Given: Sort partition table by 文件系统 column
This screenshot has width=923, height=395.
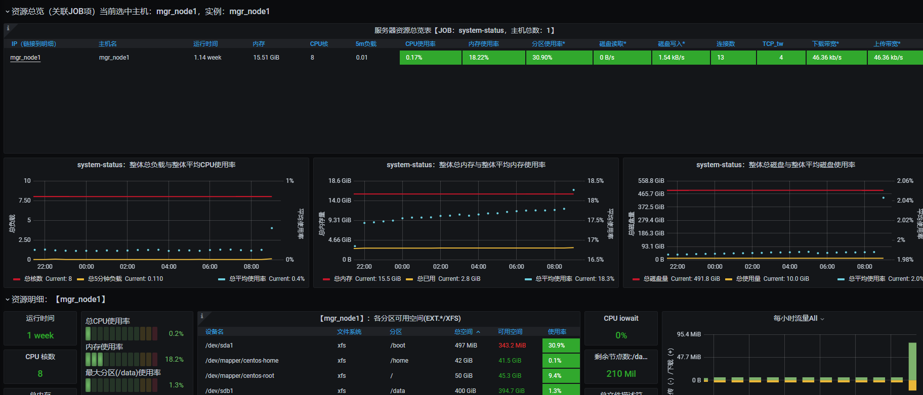Looking at the screenshot, I should pos(349,332).
